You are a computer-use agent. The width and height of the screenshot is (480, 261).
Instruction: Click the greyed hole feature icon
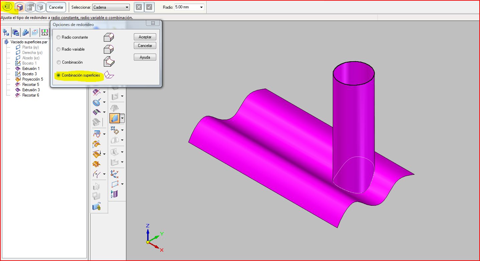pyautogui.click(x=114, y=96)
